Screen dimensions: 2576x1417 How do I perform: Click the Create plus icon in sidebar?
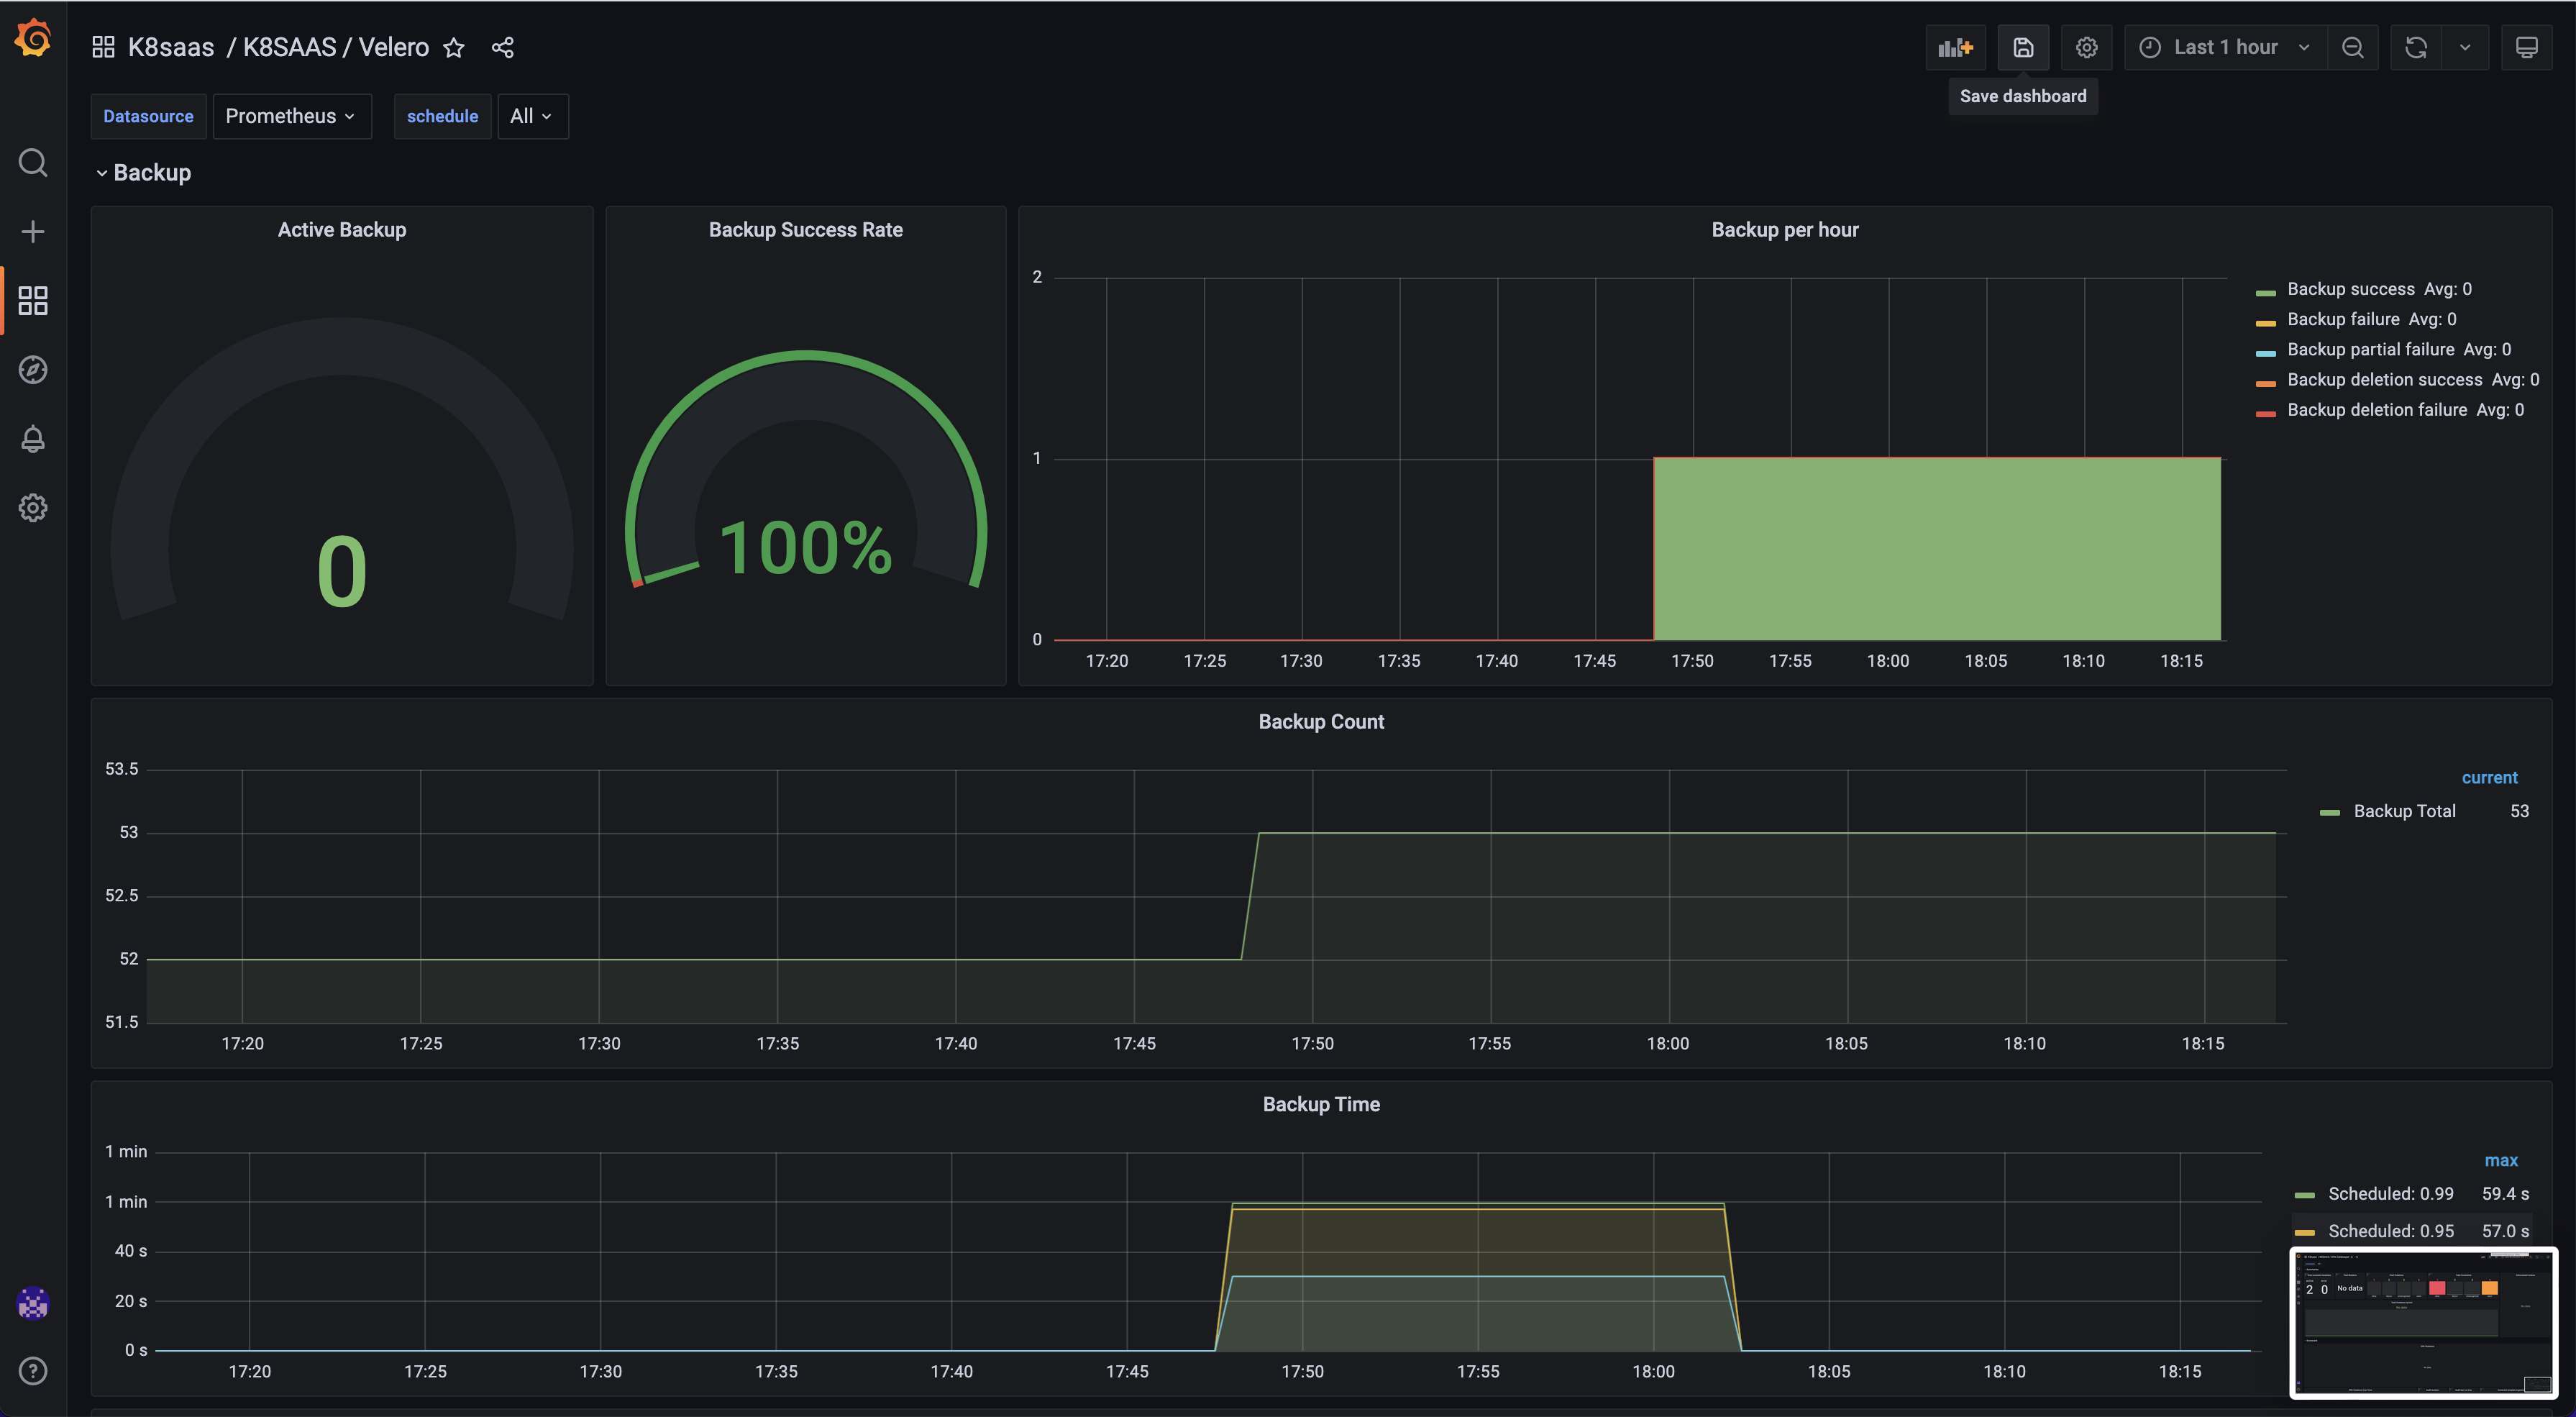coord(33,231)
